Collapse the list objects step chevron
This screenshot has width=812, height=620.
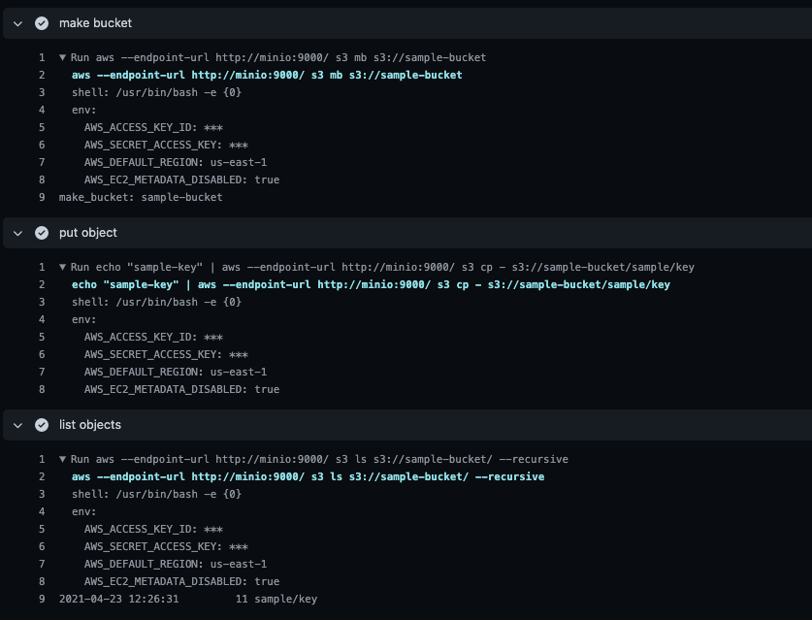[18, 425]
